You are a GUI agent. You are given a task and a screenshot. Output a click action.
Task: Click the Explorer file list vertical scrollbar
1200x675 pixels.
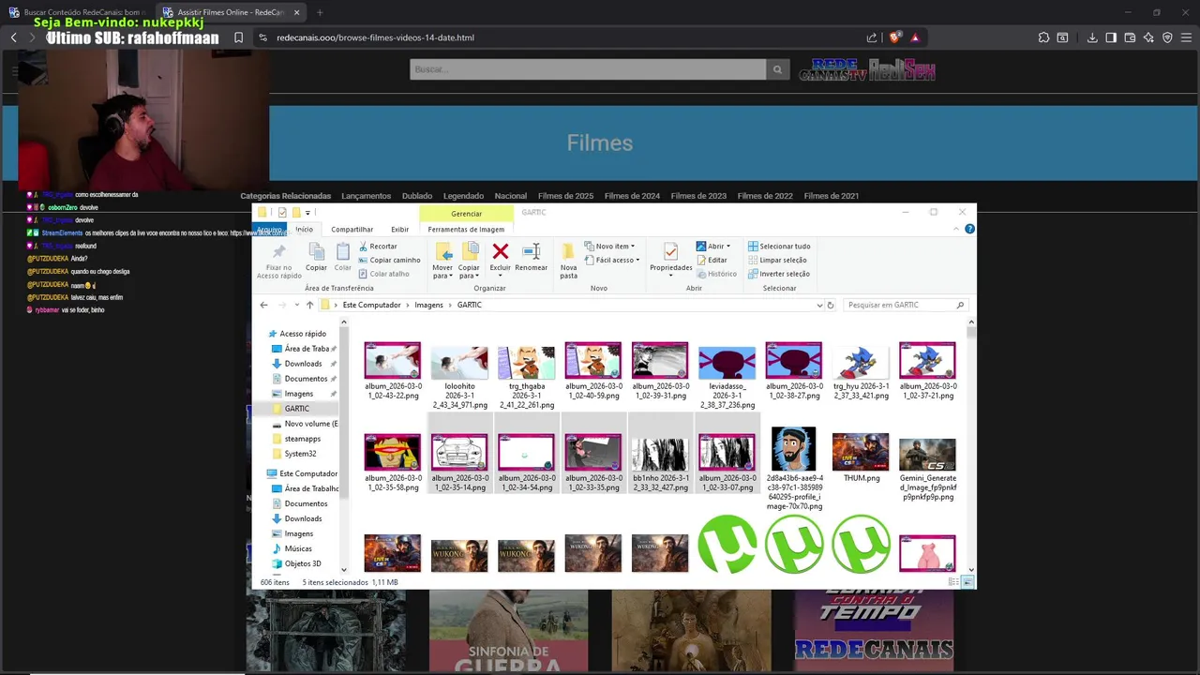pos(970,446)
